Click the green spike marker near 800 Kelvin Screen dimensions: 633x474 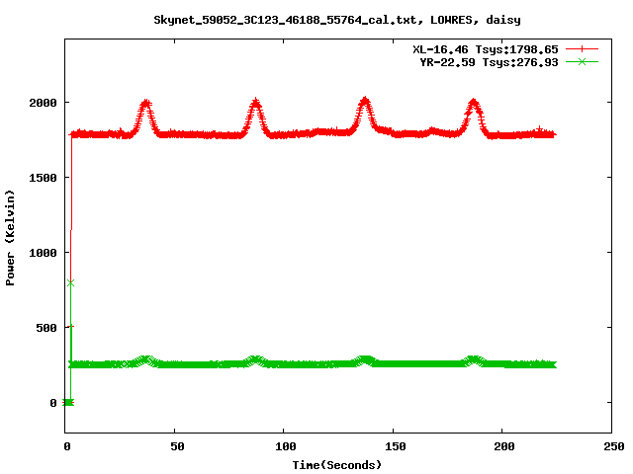(70, 283)
